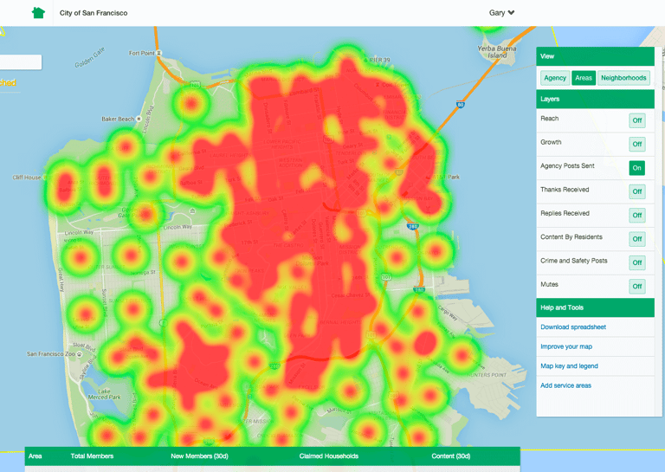This screenshot has height=472, width=665.
Task: Select the Neighborhoods view tab
Action: (x=623, y=78)
